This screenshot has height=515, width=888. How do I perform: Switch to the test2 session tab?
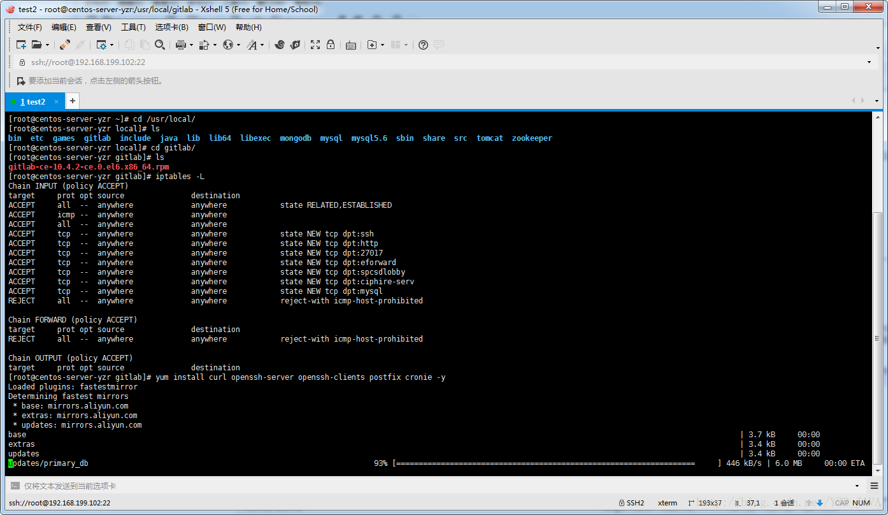(x=32, y=101)
